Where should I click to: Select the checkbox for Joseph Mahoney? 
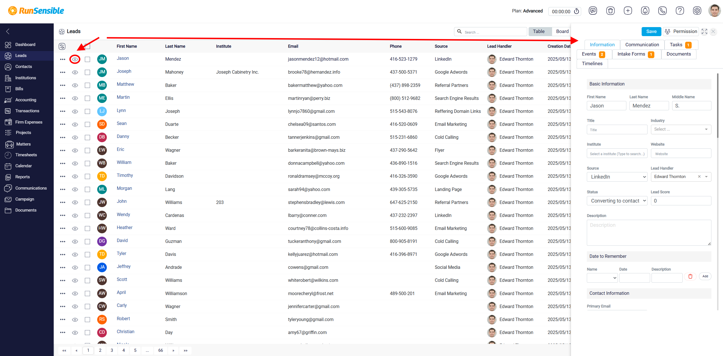point(87,72)
